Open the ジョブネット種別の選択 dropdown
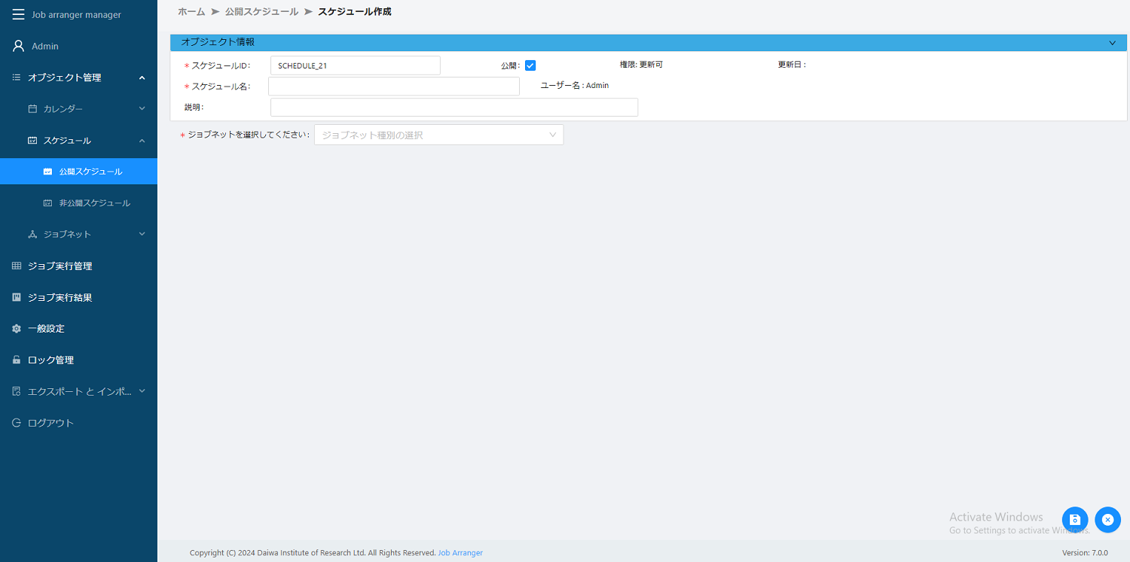1130x562 pixels. (x=438, y=134)
